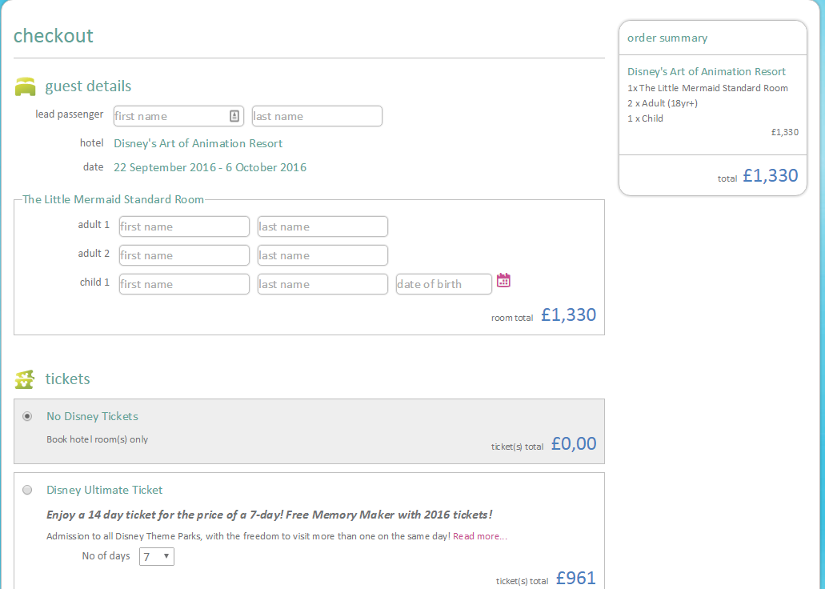This screenshot has height=589, width=825.
Task: Click adult 2 last name field
Action: (x=322, y=255)
